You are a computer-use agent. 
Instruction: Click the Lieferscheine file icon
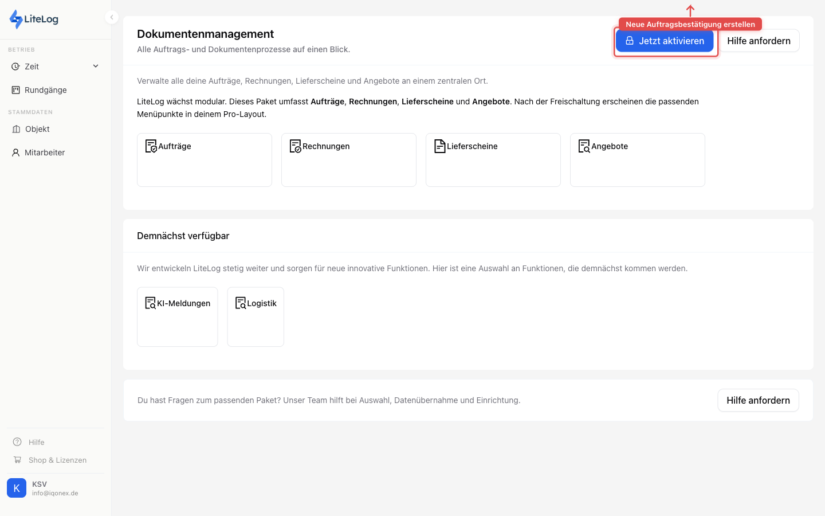(x=439, y=146)
